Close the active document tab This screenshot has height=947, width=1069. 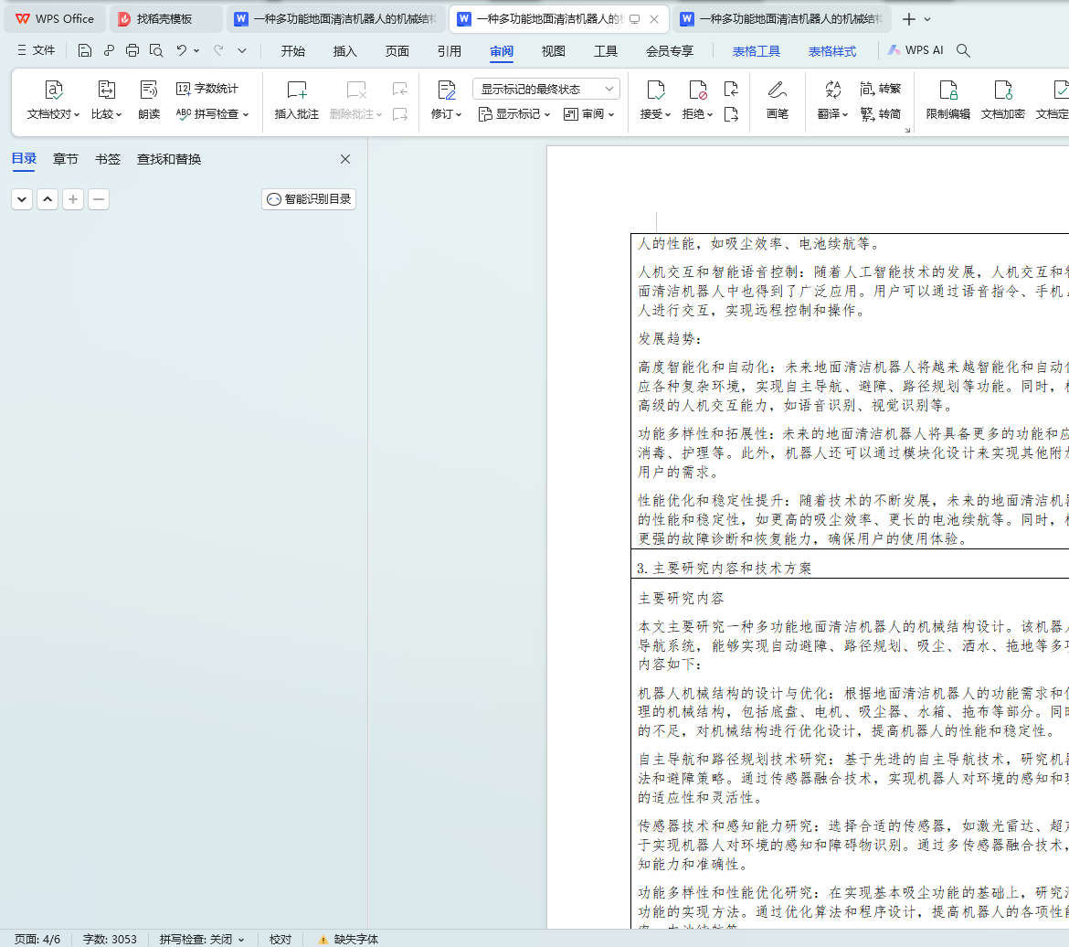[x=654, y=19]
